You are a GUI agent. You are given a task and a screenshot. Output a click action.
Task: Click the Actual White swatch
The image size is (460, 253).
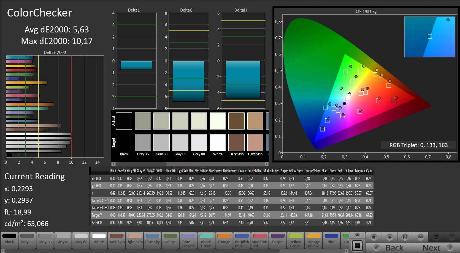[x=218, y=121]
